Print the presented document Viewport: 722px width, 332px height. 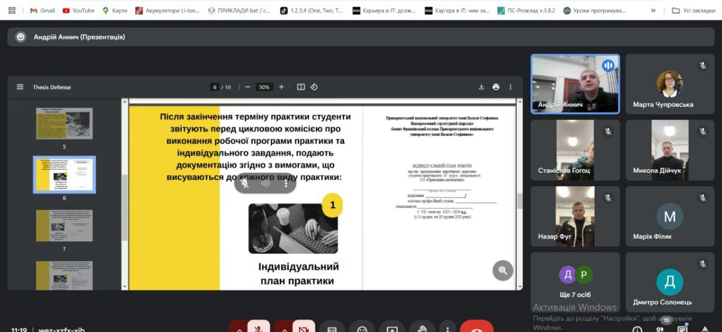pyautogui.click(x=496, y=87)
